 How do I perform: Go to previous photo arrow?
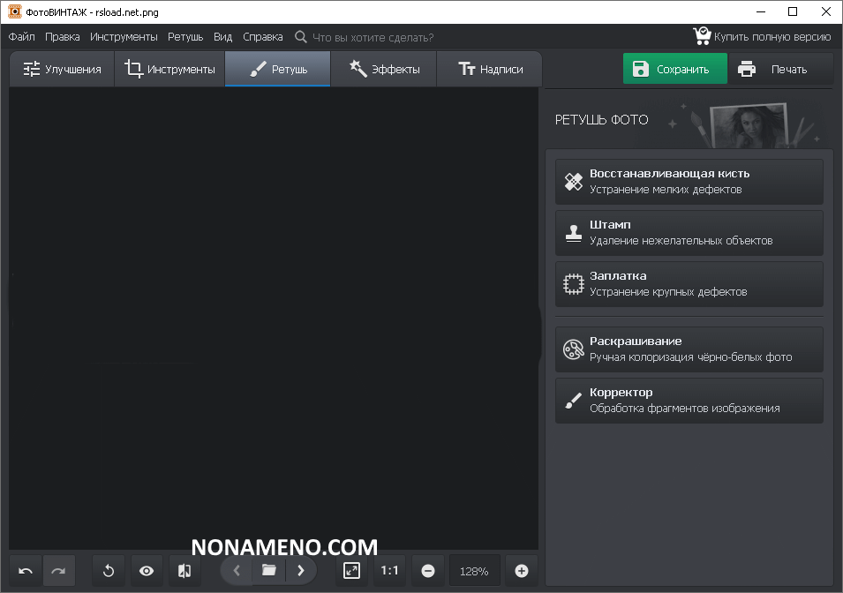(x=237, y=570)
